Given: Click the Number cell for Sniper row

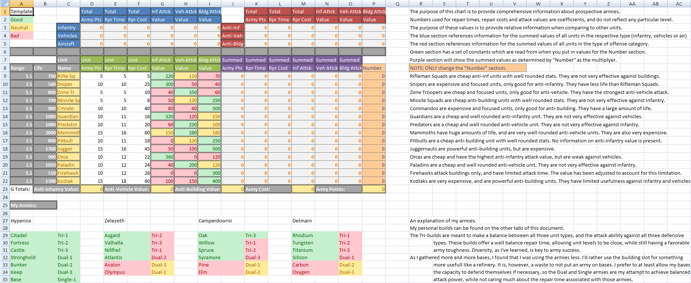Looking at the screenshot, I should [374, 84].
